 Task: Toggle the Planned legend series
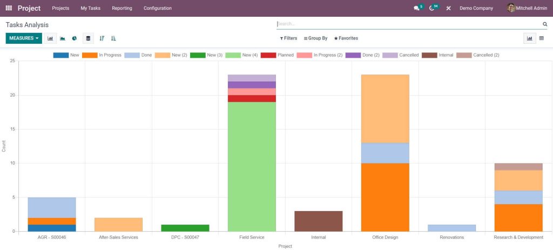277,55
